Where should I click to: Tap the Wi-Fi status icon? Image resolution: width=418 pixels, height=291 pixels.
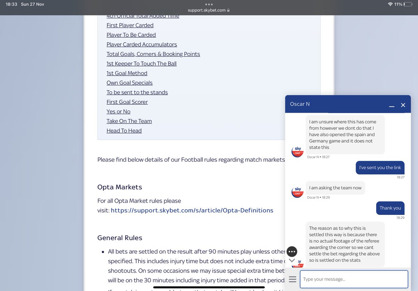pos(390,4)
